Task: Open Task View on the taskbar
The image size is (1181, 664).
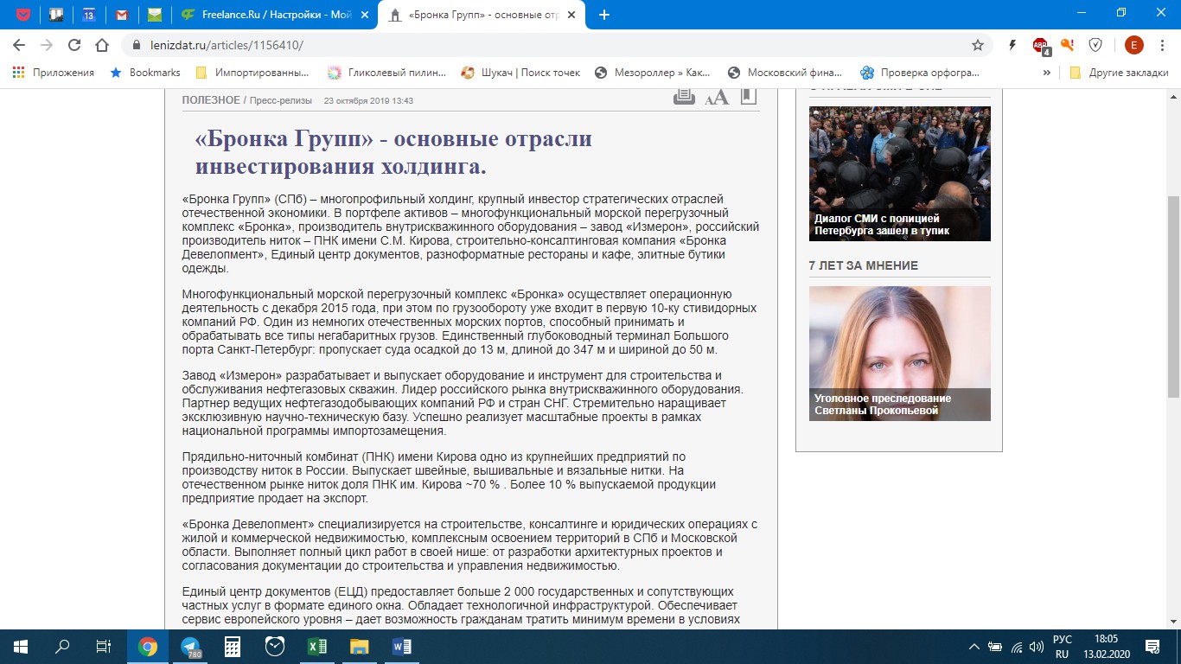Action: pos(104,646)
